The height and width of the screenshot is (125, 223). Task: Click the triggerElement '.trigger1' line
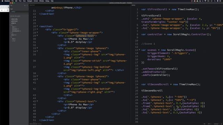[x=169, y=53]
